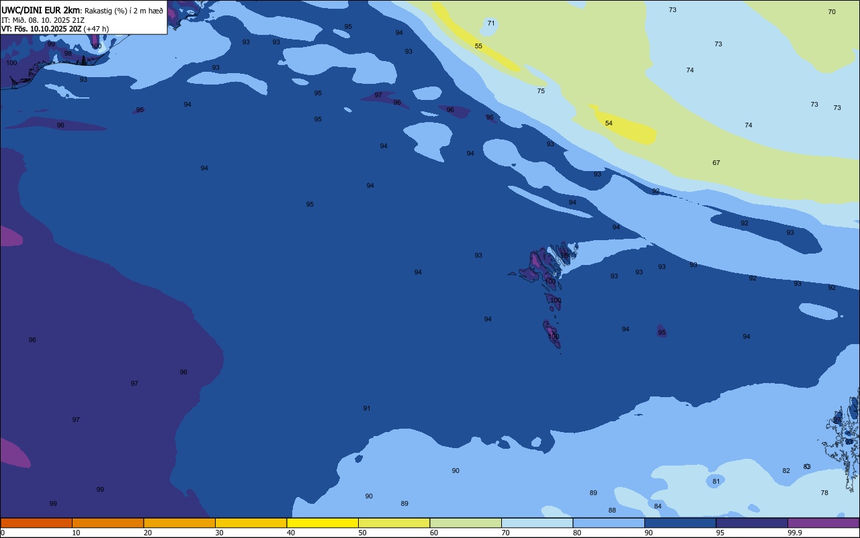Click the 40–50 bright yellow legend segment

[x=322, y=523]
